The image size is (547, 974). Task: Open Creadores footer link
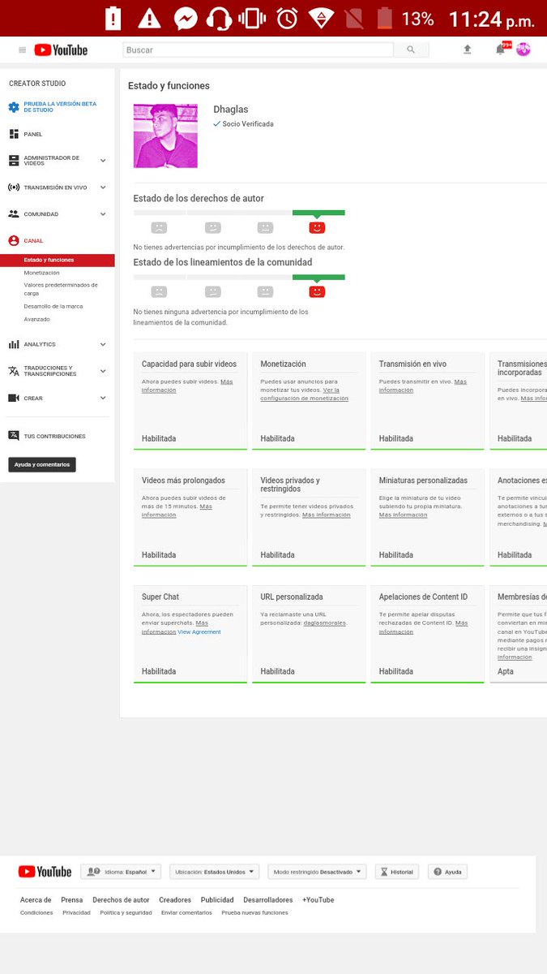175,900
